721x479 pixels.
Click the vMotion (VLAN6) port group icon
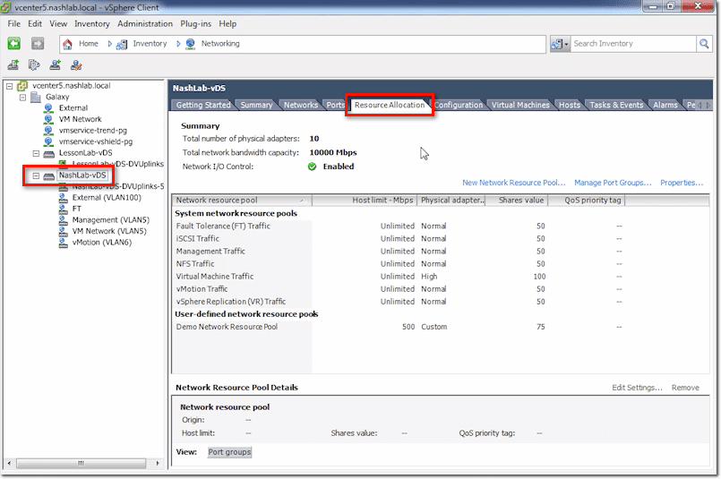click(63, 243)
